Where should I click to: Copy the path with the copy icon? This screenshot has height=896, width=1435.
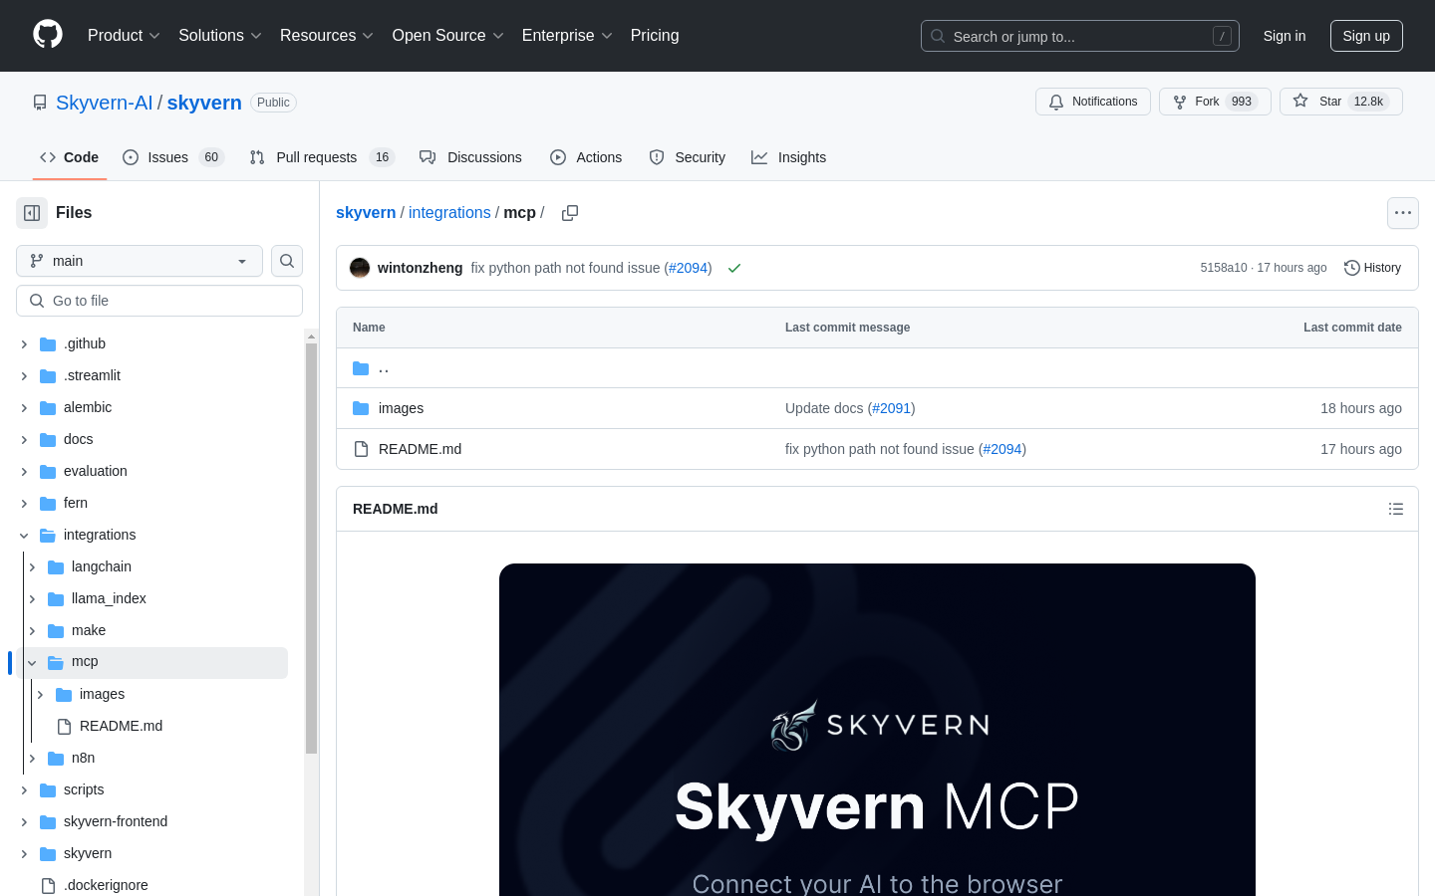(570, 213)
